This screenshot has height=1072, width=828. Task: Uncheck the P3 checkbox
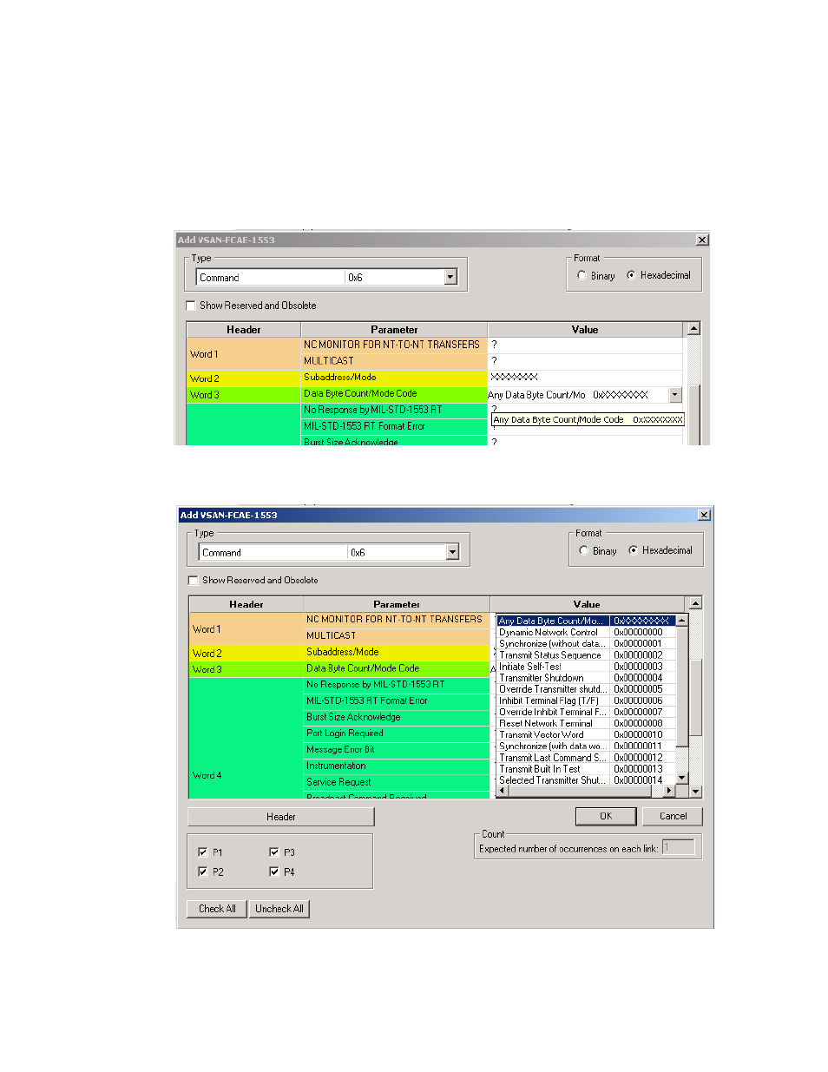(x=273, y=852)
